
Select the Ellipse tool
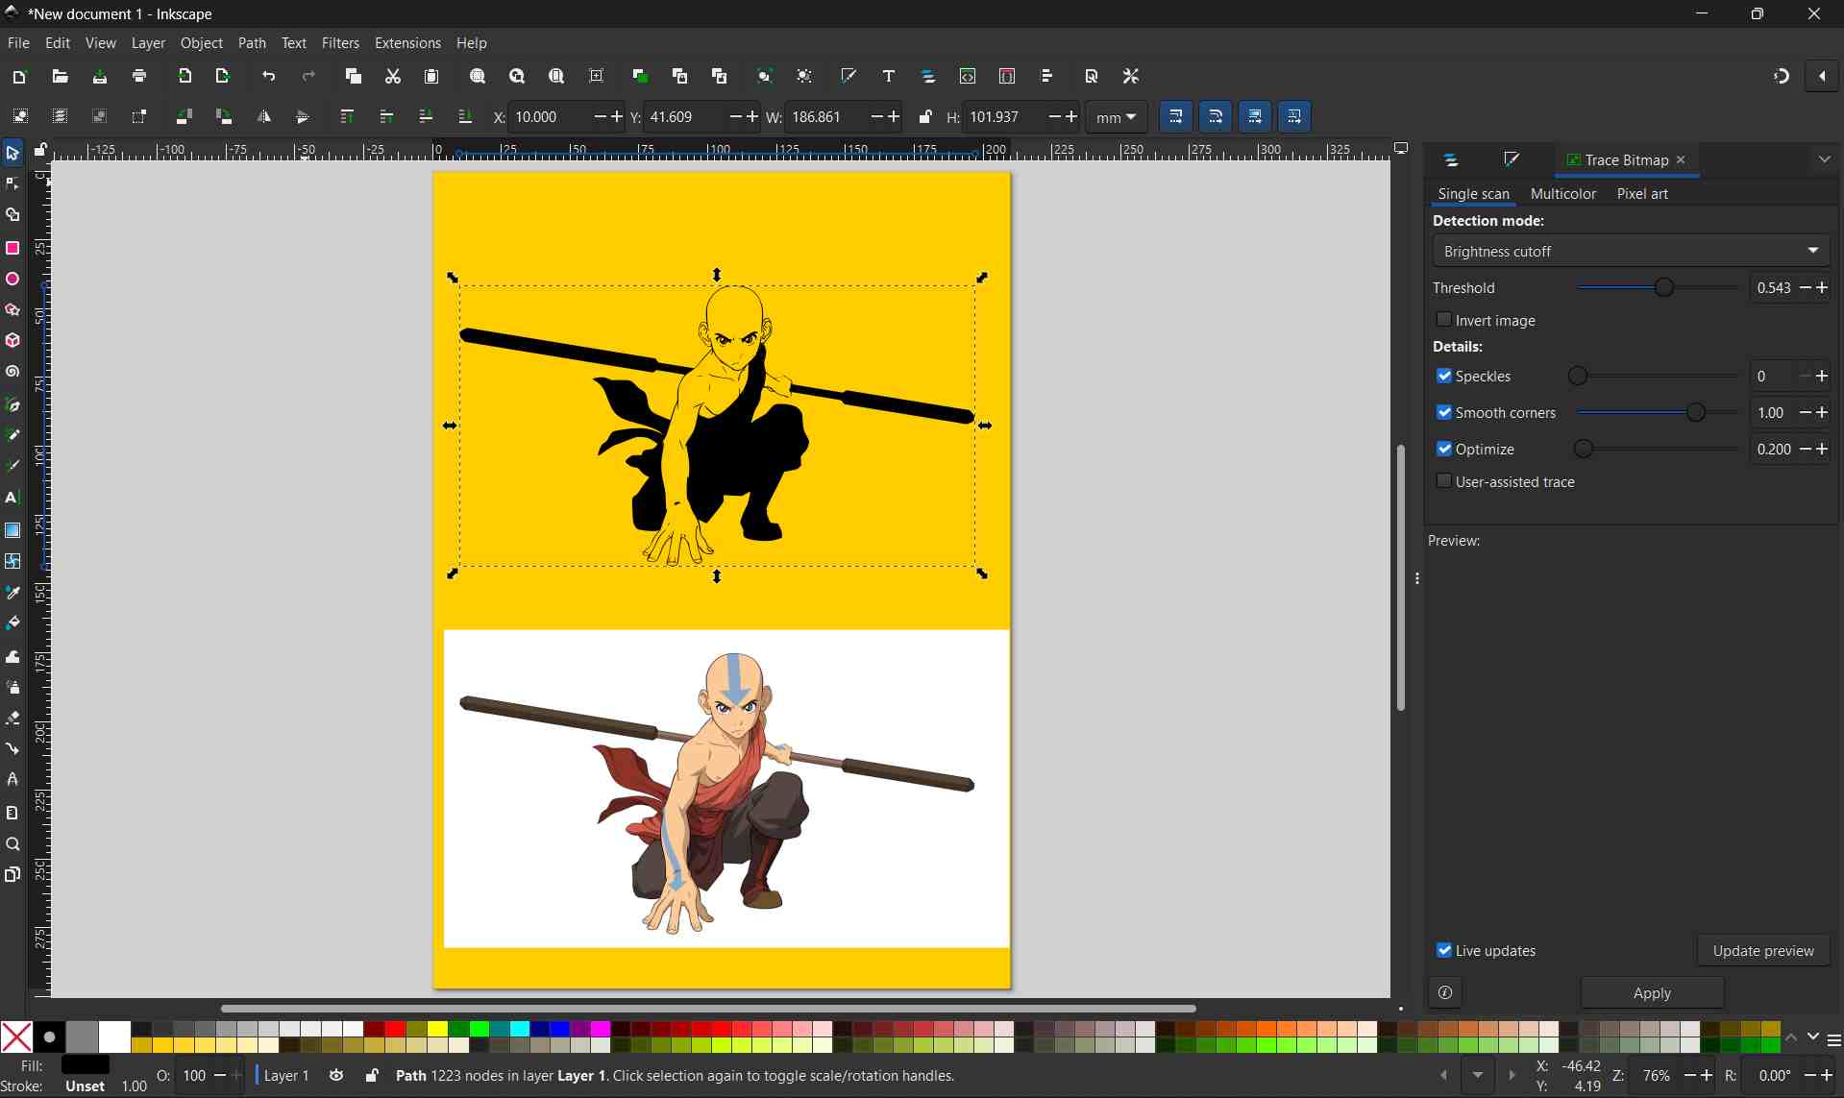(12, 279)
